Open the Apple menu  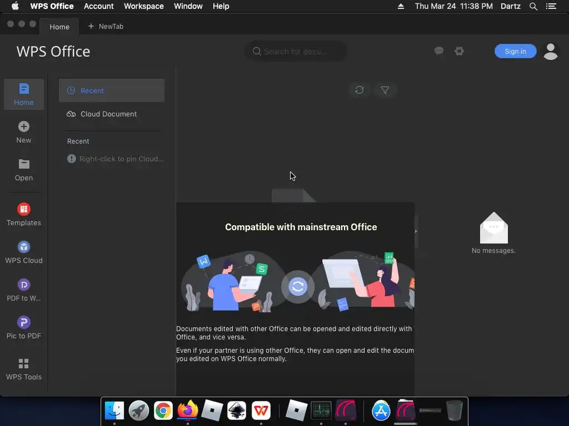point(15,6)
